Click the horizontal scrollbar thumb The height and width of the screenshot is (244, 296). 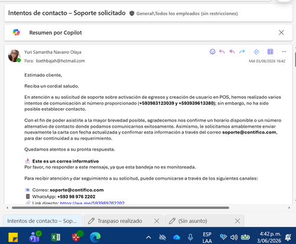pyautogui.click(x=120, y=207)
